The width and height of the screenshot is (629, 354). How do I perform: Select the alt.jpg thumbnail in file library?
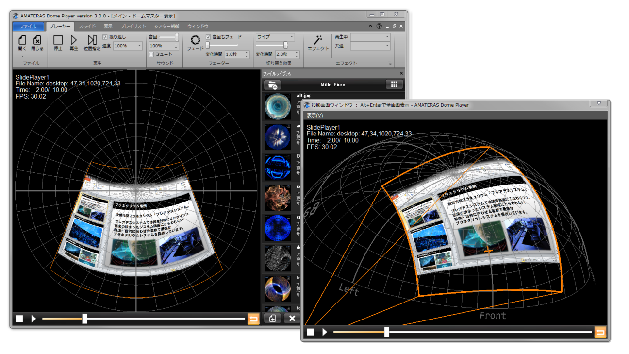point(277,106)
